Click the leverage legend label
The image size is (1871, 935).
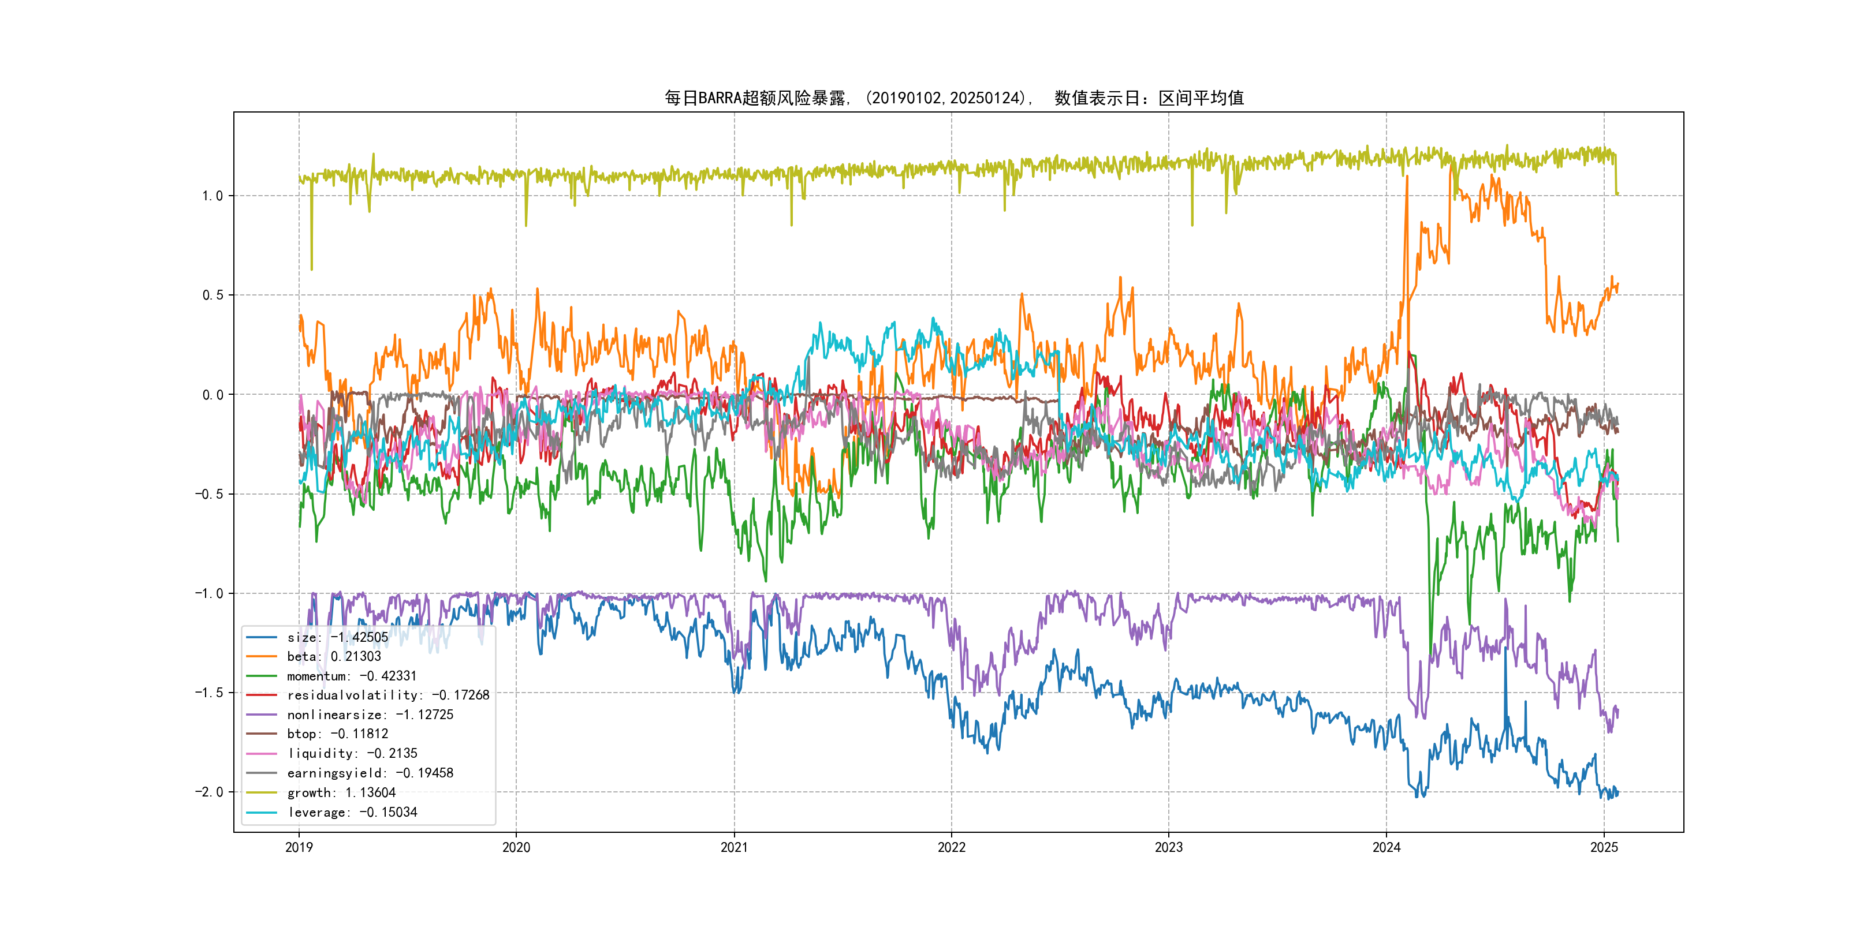click(352, 812)
